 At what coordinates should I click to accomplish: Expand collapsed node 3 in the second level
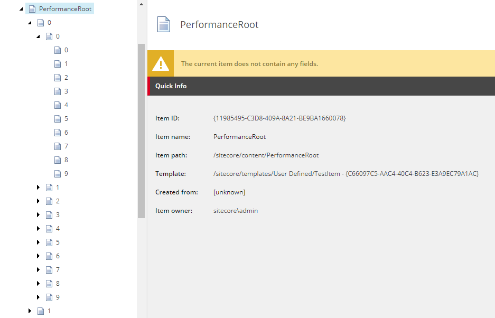[38, 215]
